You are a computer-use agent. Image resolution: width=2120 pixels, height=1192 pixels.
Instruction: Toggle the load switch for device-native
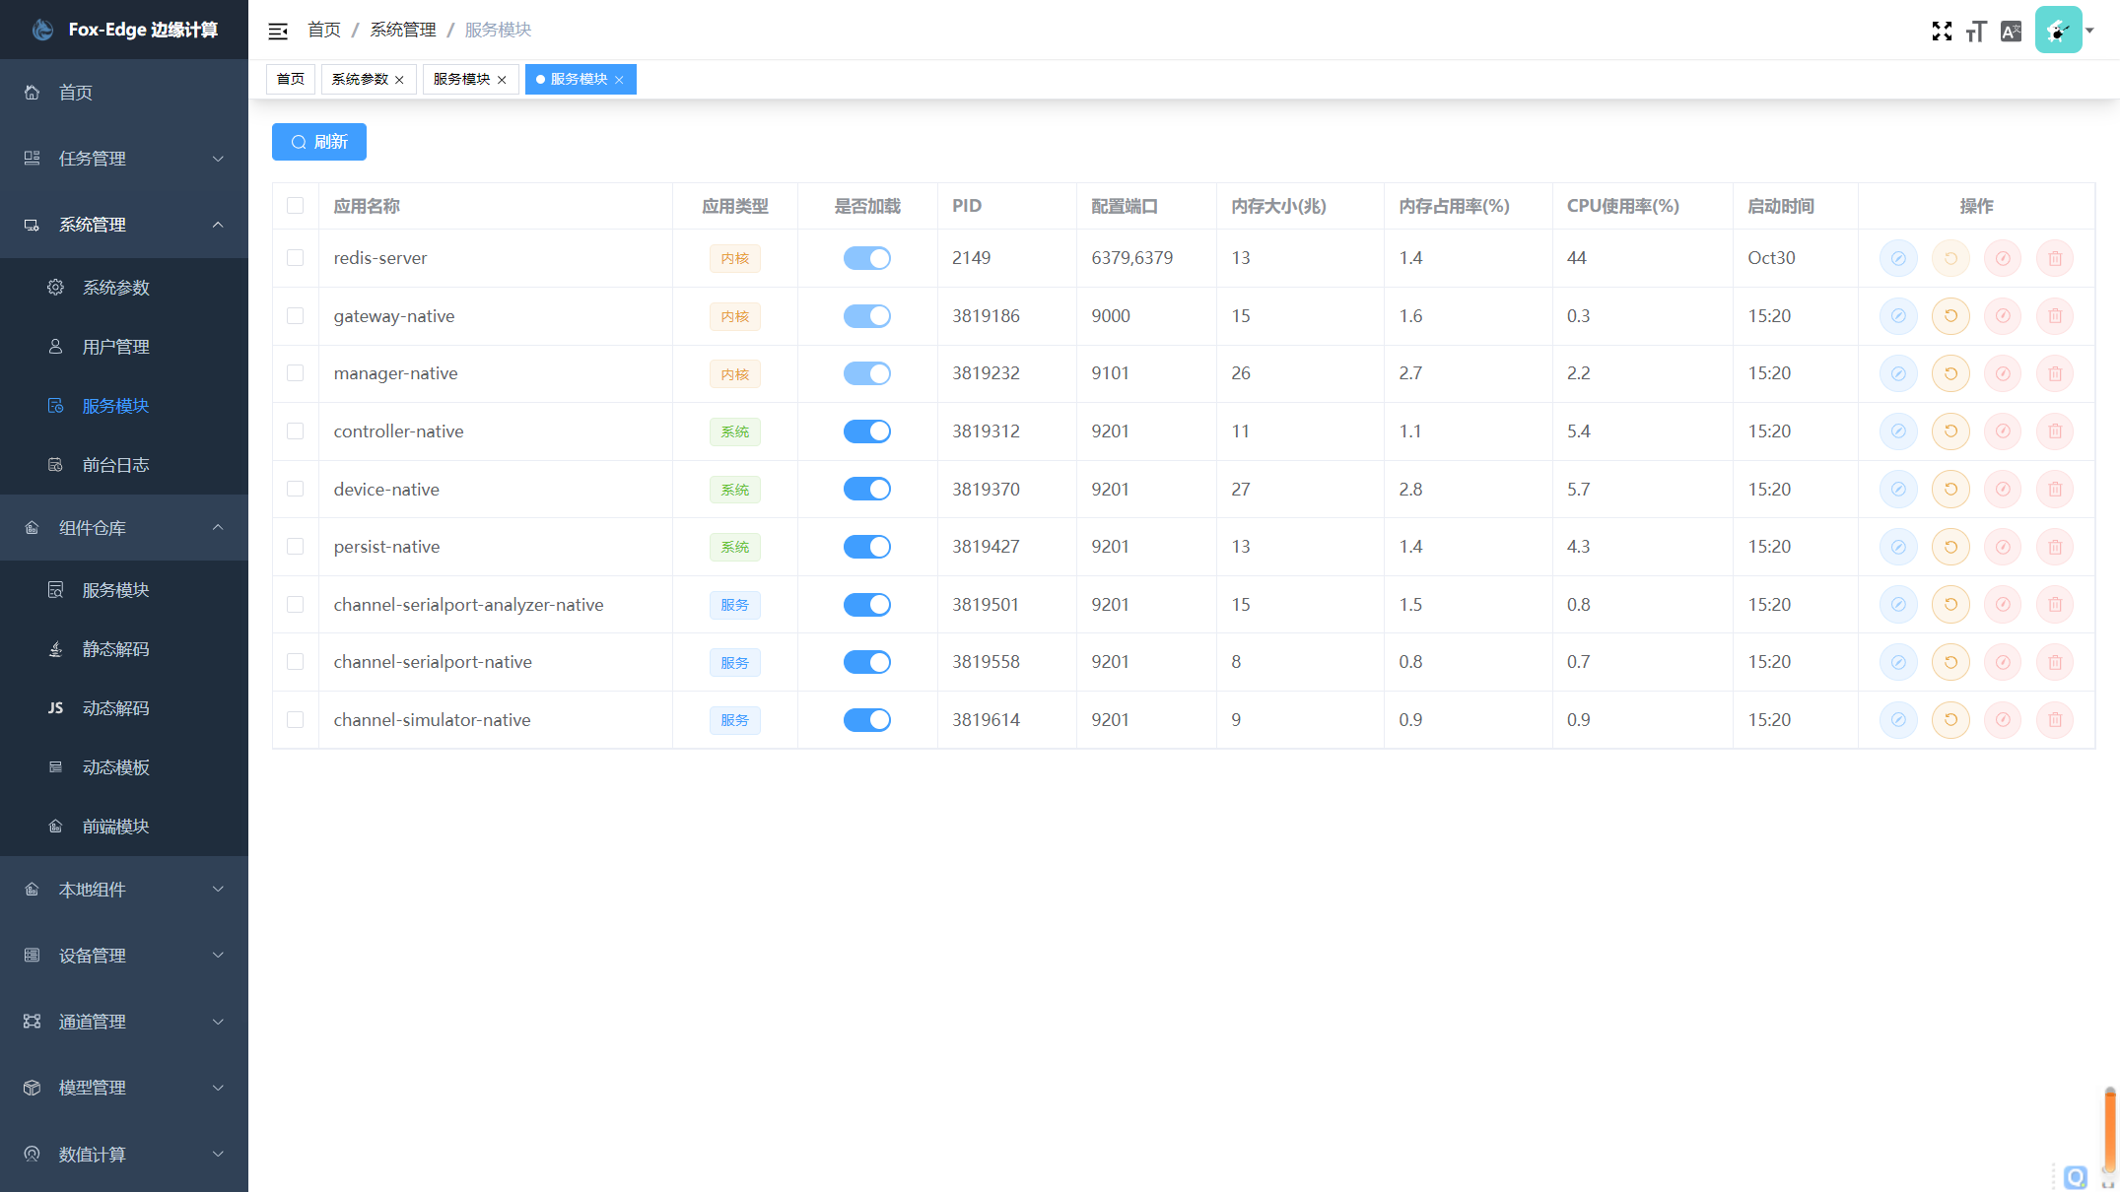point(867,490)
